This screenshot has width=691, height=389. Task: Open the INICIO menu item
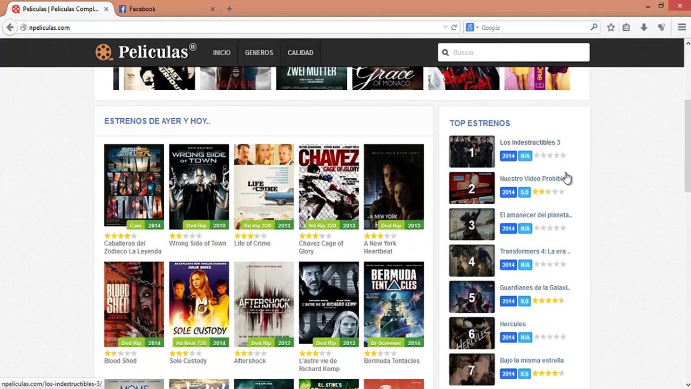(x=221, y=52)
